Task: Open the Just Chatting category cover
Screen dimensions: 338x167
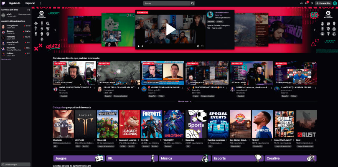Action: pos(63,124)
